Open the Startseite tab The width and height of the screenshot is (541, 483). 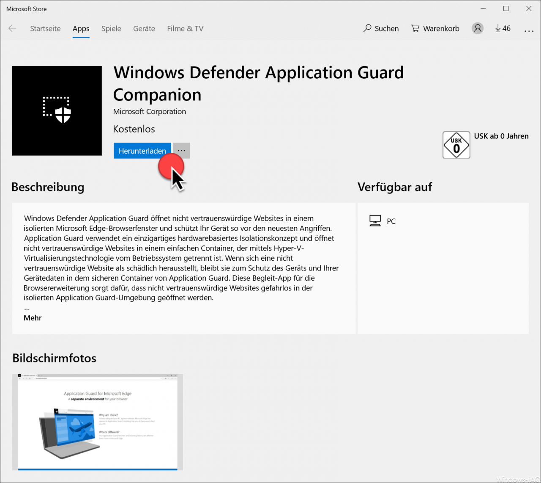click(x=45, y=28)
